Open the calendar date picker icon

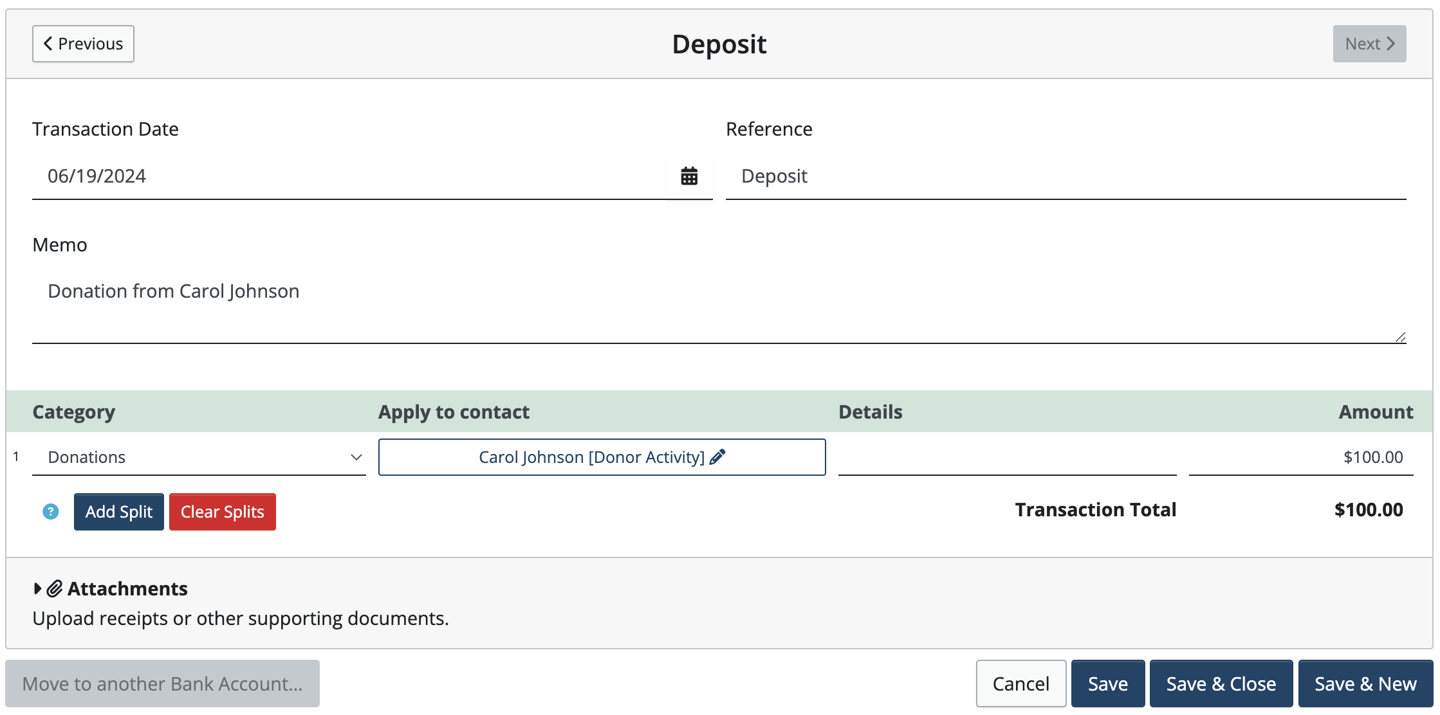click(689, 176)
